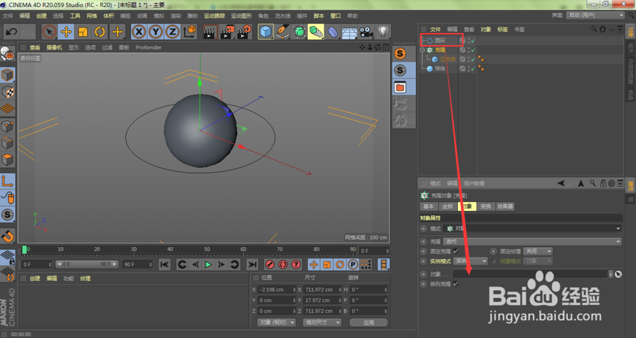The width and height of the screenshot is (636, 338).
Task: Collapse the 克隆 tree node
Action: click(422, 50)
